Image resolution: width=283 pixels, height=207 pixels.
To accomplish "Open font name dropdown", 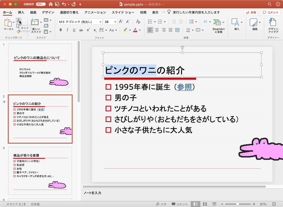I will (x=100, y=22).
